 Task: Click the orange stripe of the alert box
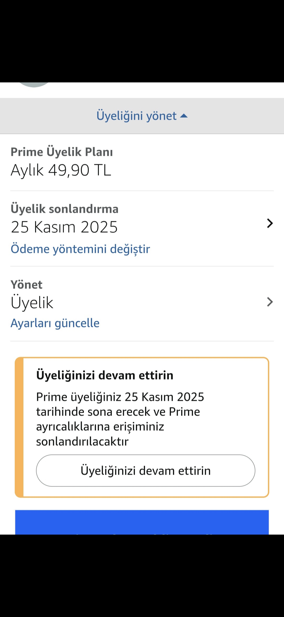tap(19, 427)
